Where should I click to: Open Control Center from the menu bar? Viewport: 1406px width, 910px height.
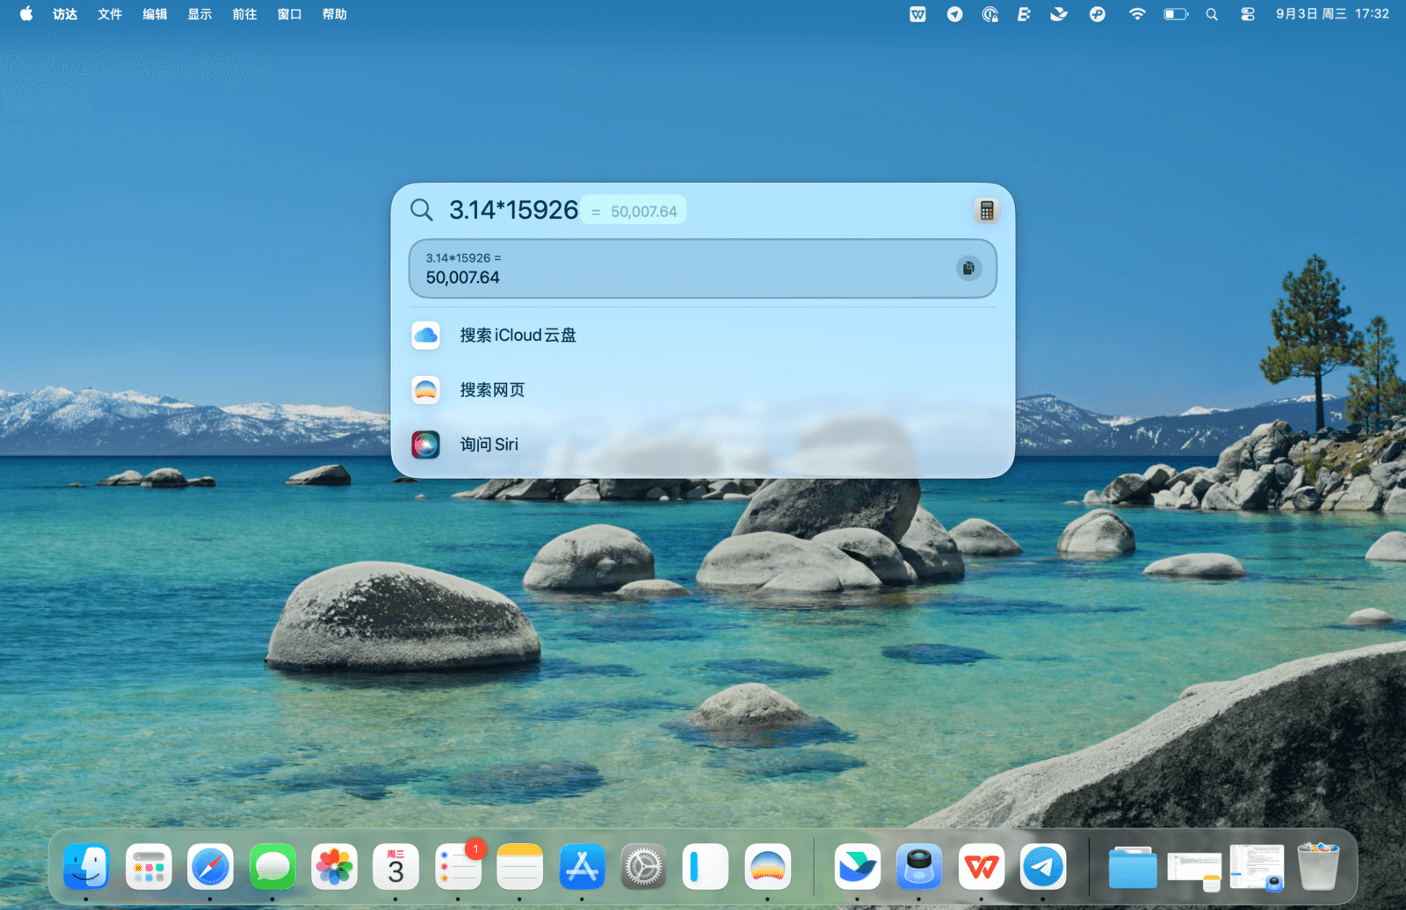tap(1247, 14)
